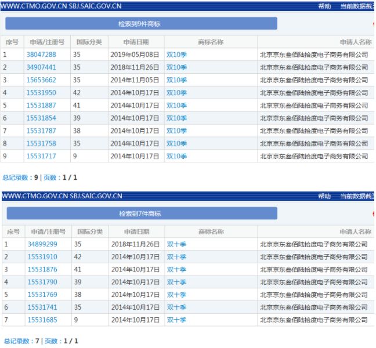Click 双10季 trademark name in row 38047288

coord(176,55)
